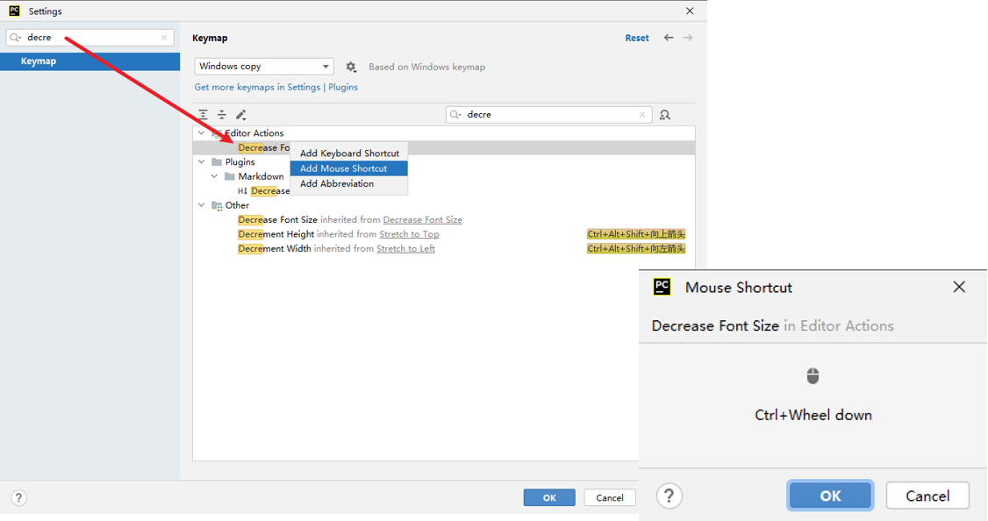Click the pencil edit shortcut icon
Screen dimensions: 988x521
coord(241,115)
